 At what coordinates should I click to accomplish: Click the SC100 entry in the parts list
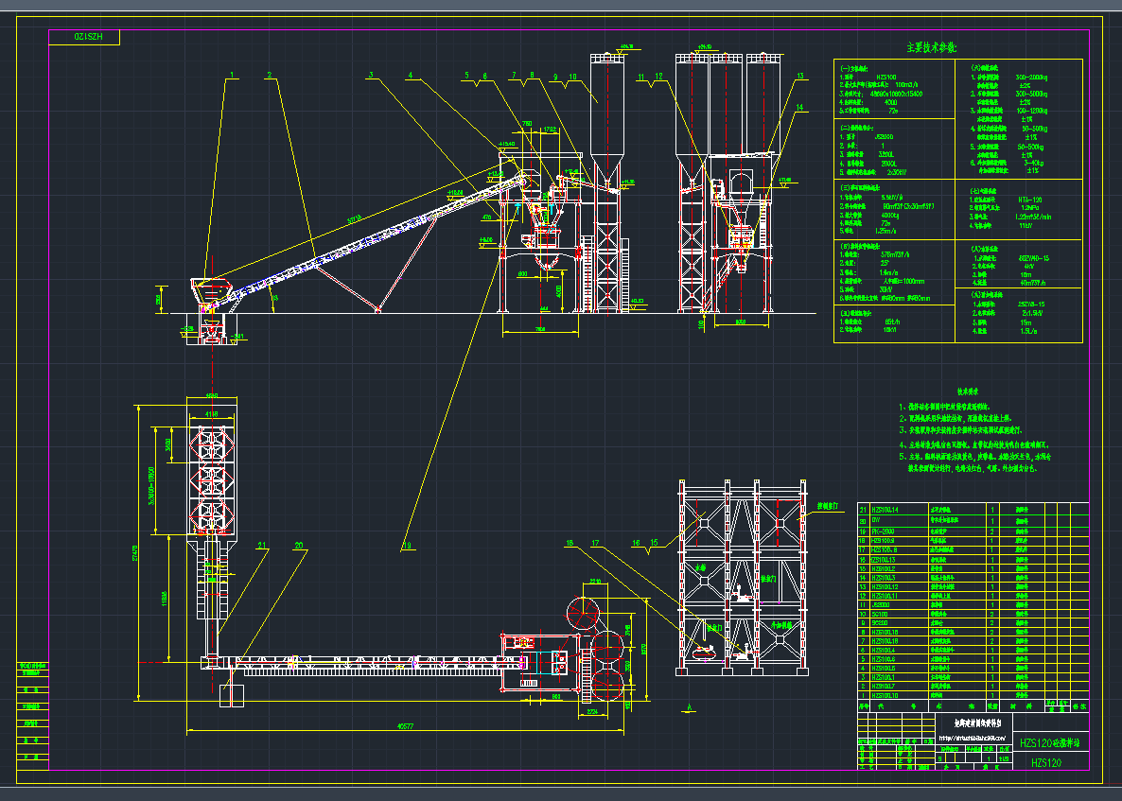[880, 614]
